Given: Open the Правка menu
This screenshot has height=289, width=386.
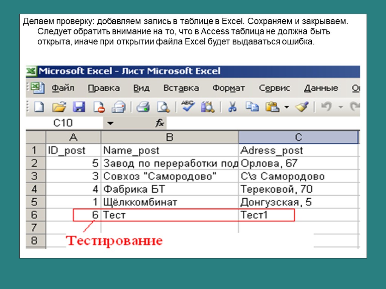Looking at the screenshot, I should pyautogui.click(x=104, y=88).
